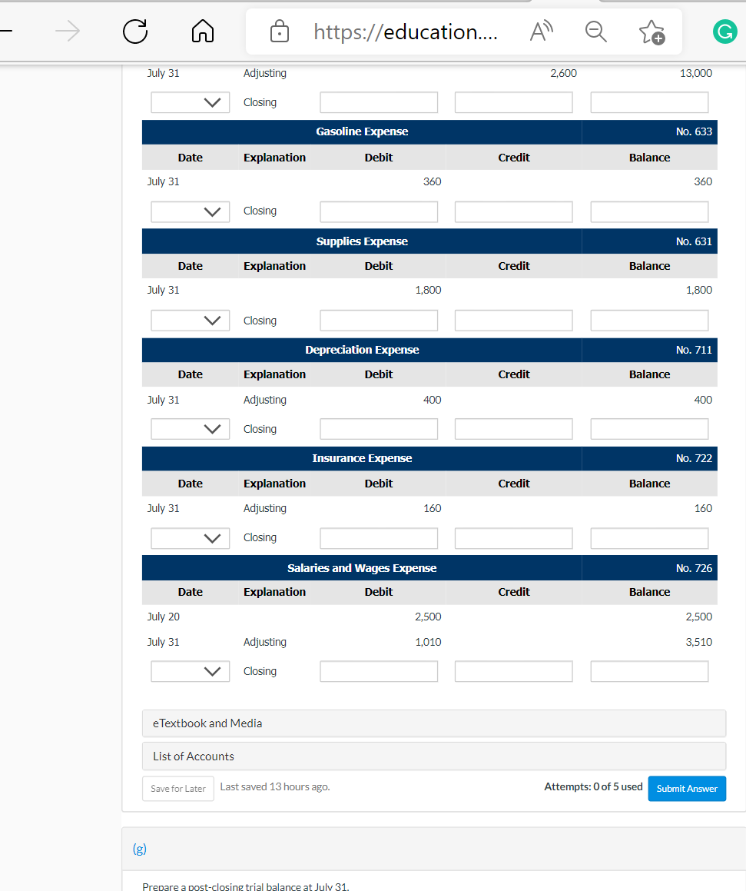Click the lock icon in address bar
The image size is (746, 891).
tap(279, 32)
